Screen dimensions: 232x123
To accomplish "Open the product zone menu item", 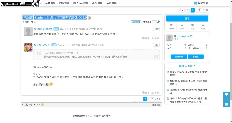I will click(97, 3).
